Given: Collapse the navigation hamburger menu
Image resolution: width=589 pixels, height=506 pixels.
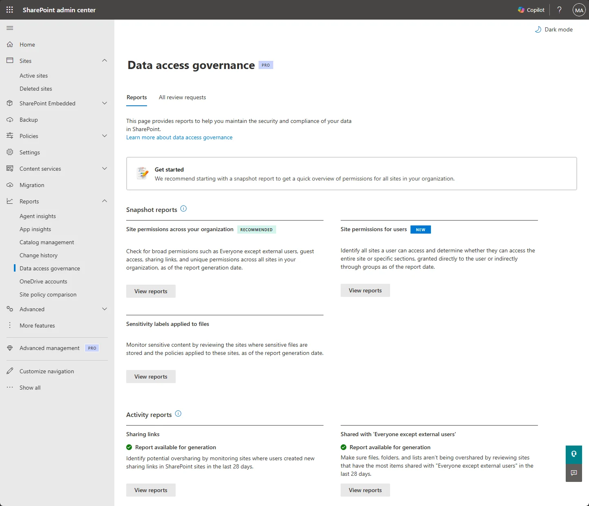Looking at the screenshot, I should pos(10,28).
